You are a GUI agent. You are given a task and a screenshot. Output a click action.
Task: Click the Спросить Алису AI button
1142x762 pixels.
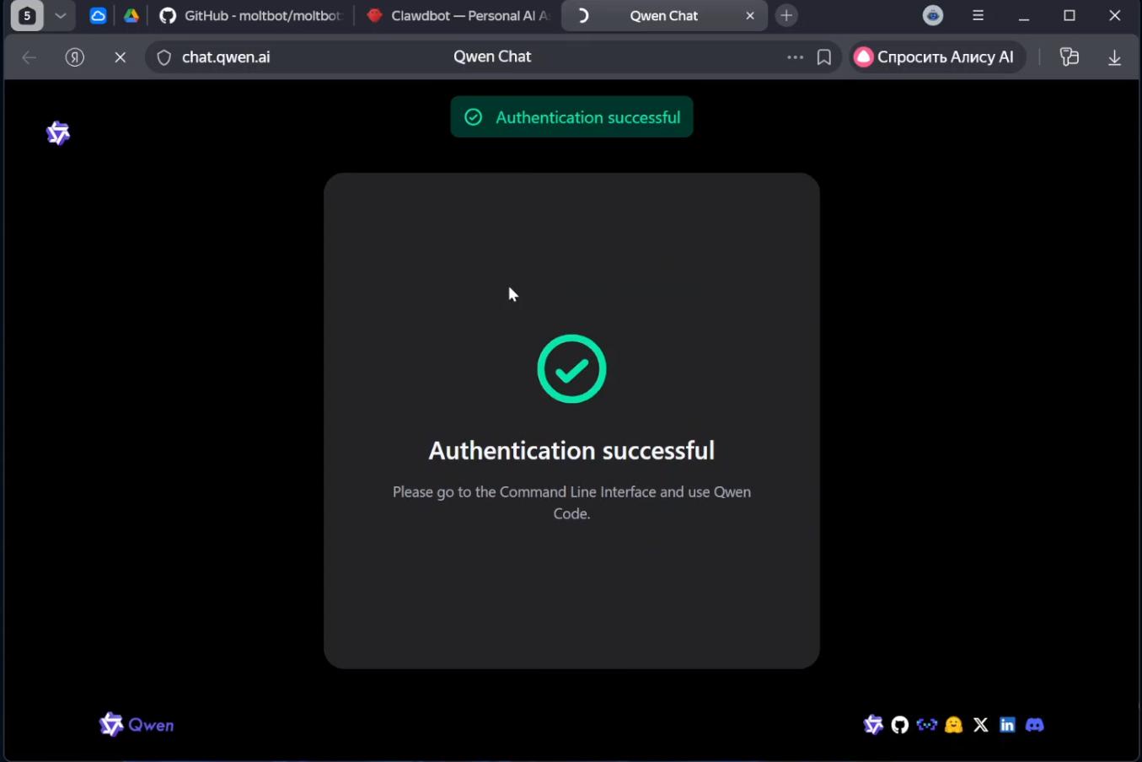[935, 57]
